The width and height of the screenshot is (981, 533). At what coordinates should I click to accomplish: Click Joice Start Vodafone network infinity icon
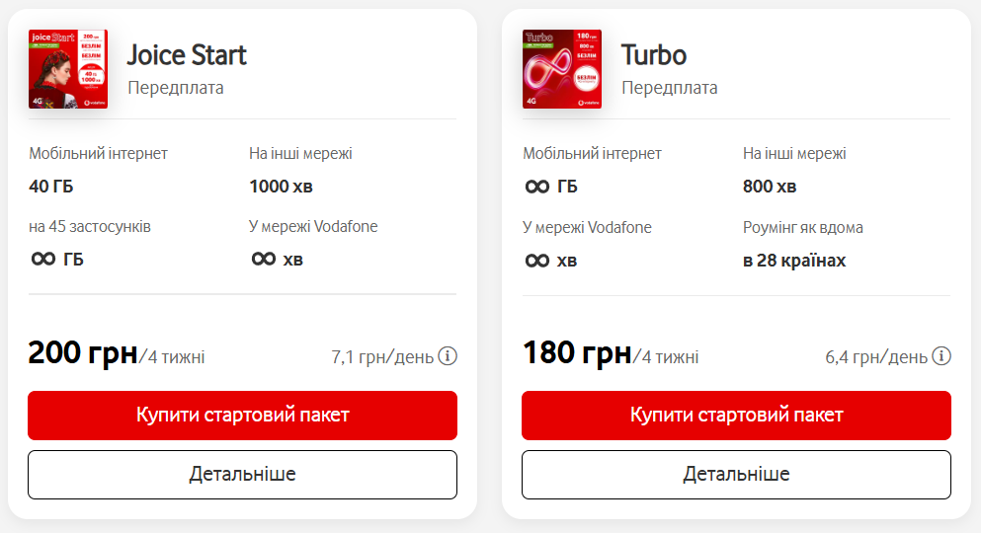[263, 261]
